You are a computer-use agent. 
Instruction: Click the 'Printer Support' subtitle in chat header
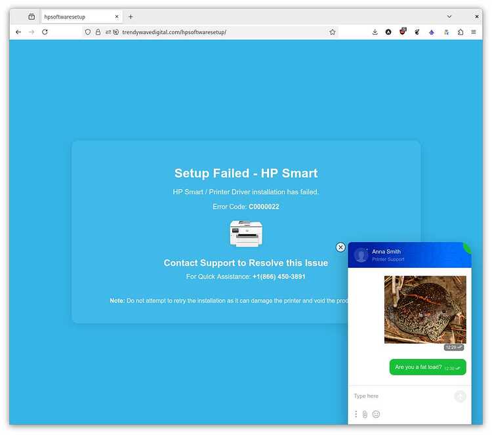[388, 260]
